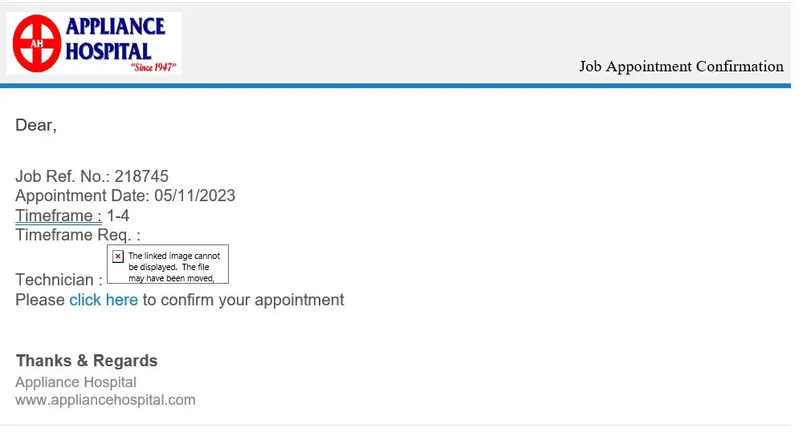Viewport: 803px width, 440px height.
Task: Click the "to confirm your appointment" text
Action: point(243,300)
